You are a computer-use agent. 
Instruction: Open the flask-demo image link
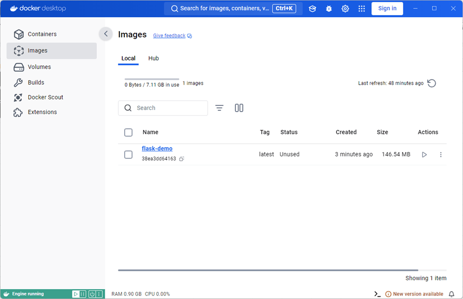(x=157, y=148)
